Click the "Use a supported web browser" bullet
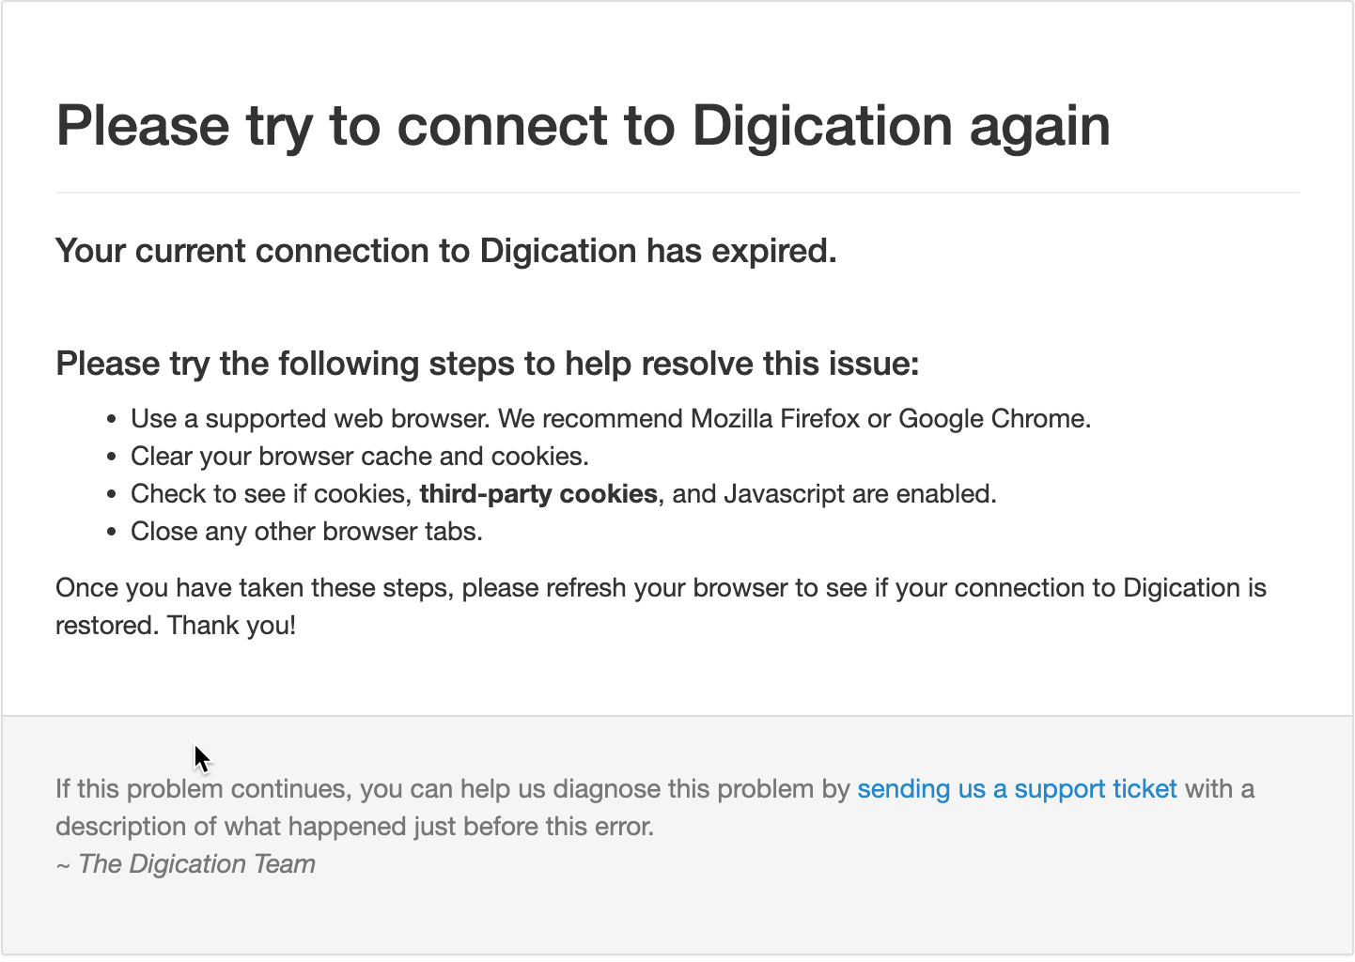The height and width of the screenshot is (962, 1355). [611, 419]
